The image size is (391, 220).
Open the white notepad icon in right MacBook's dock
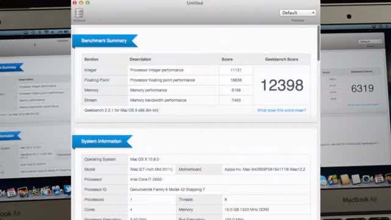click(x=356, y=179)
